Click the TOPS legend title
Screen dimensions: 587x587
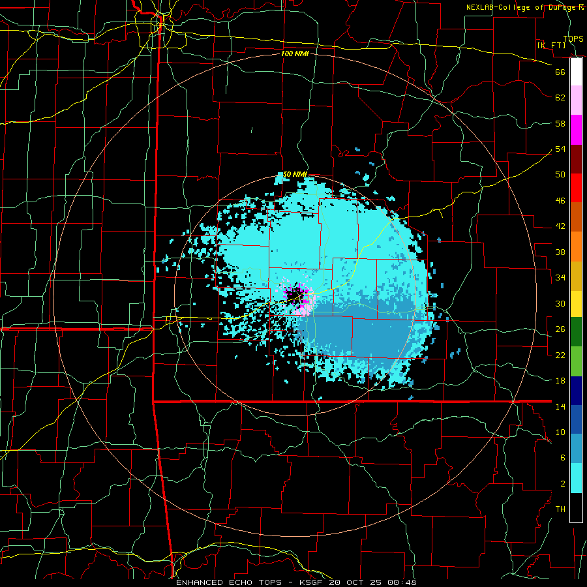tap(573, 38)
